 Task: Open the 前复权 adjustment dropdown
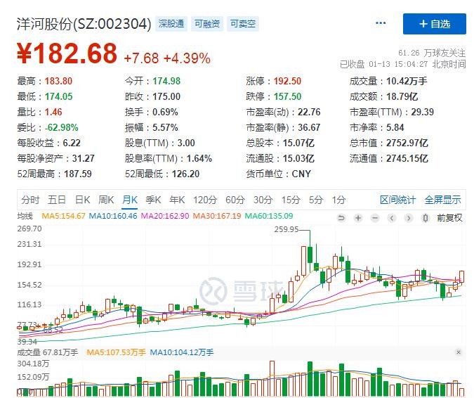click(449, 217)
